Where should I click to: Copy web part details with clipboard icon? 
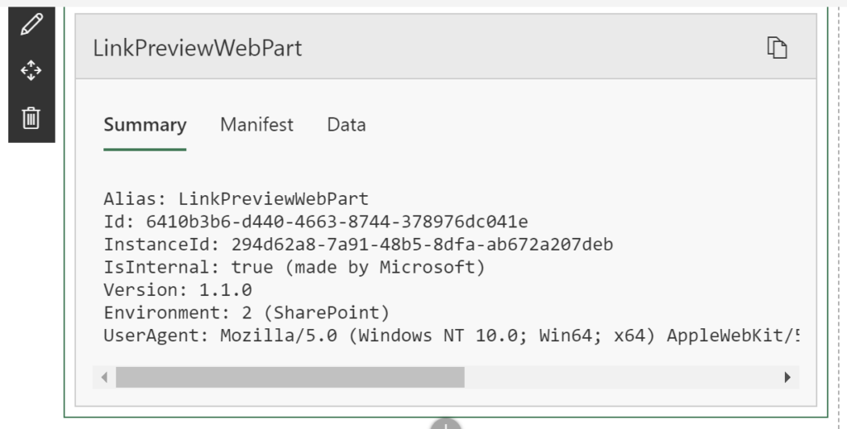click(778, 47)
